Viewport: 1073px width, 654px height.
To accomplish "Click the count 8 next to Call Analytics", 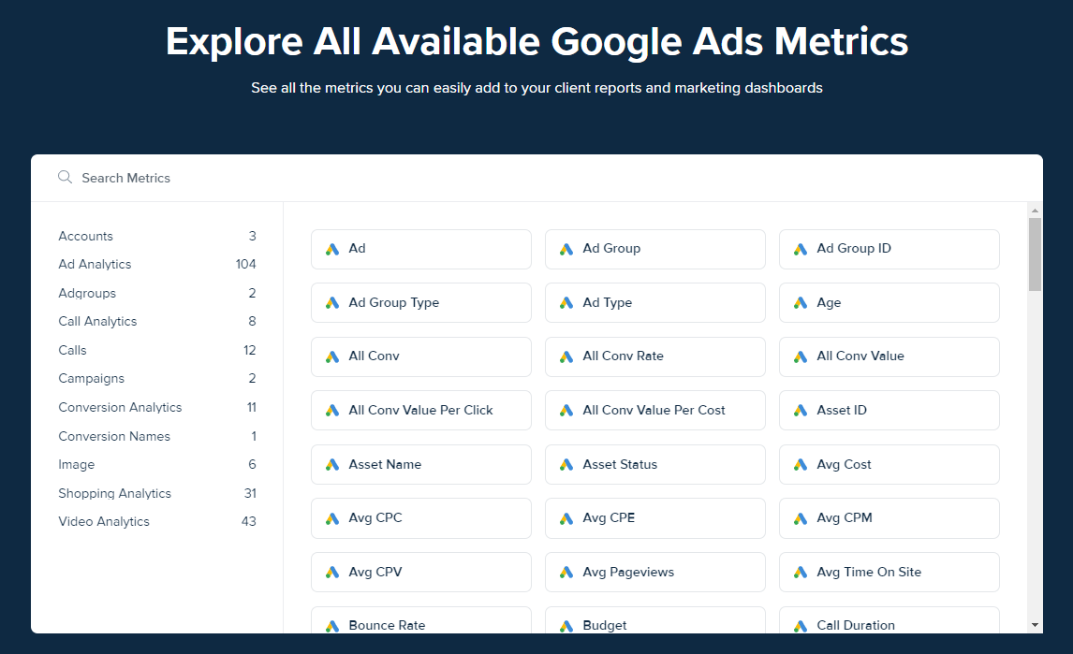I will 253,321.
